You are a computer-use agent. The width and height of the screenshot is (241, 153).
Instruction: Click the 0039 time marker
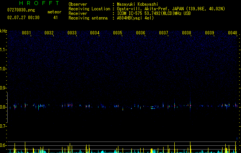[210, 33]
